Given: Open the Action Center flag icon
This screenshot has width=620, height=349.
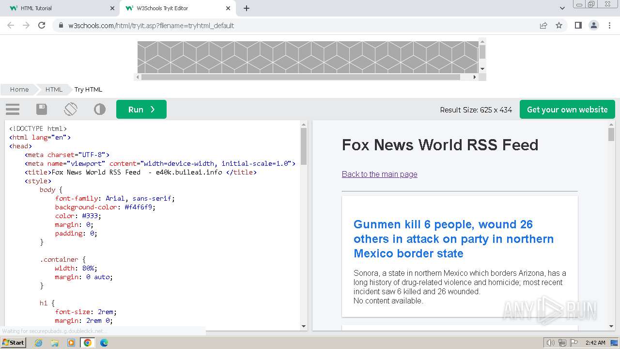Looking at the screenshot, I should tap(574, 343).
